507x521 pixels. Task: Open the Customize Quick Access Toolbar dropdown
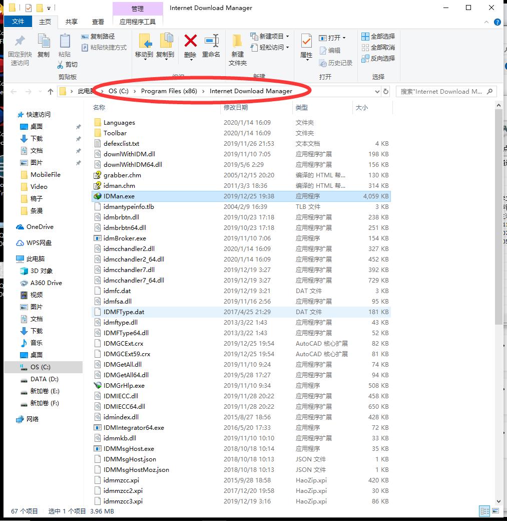[x=49, y=8]
